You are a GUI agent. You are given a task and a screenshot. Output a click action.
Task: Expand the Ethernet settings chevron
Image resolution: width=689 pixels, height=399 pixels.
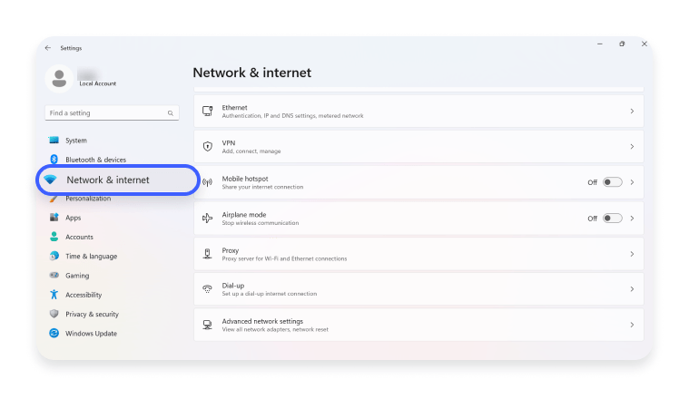(632, 111)
